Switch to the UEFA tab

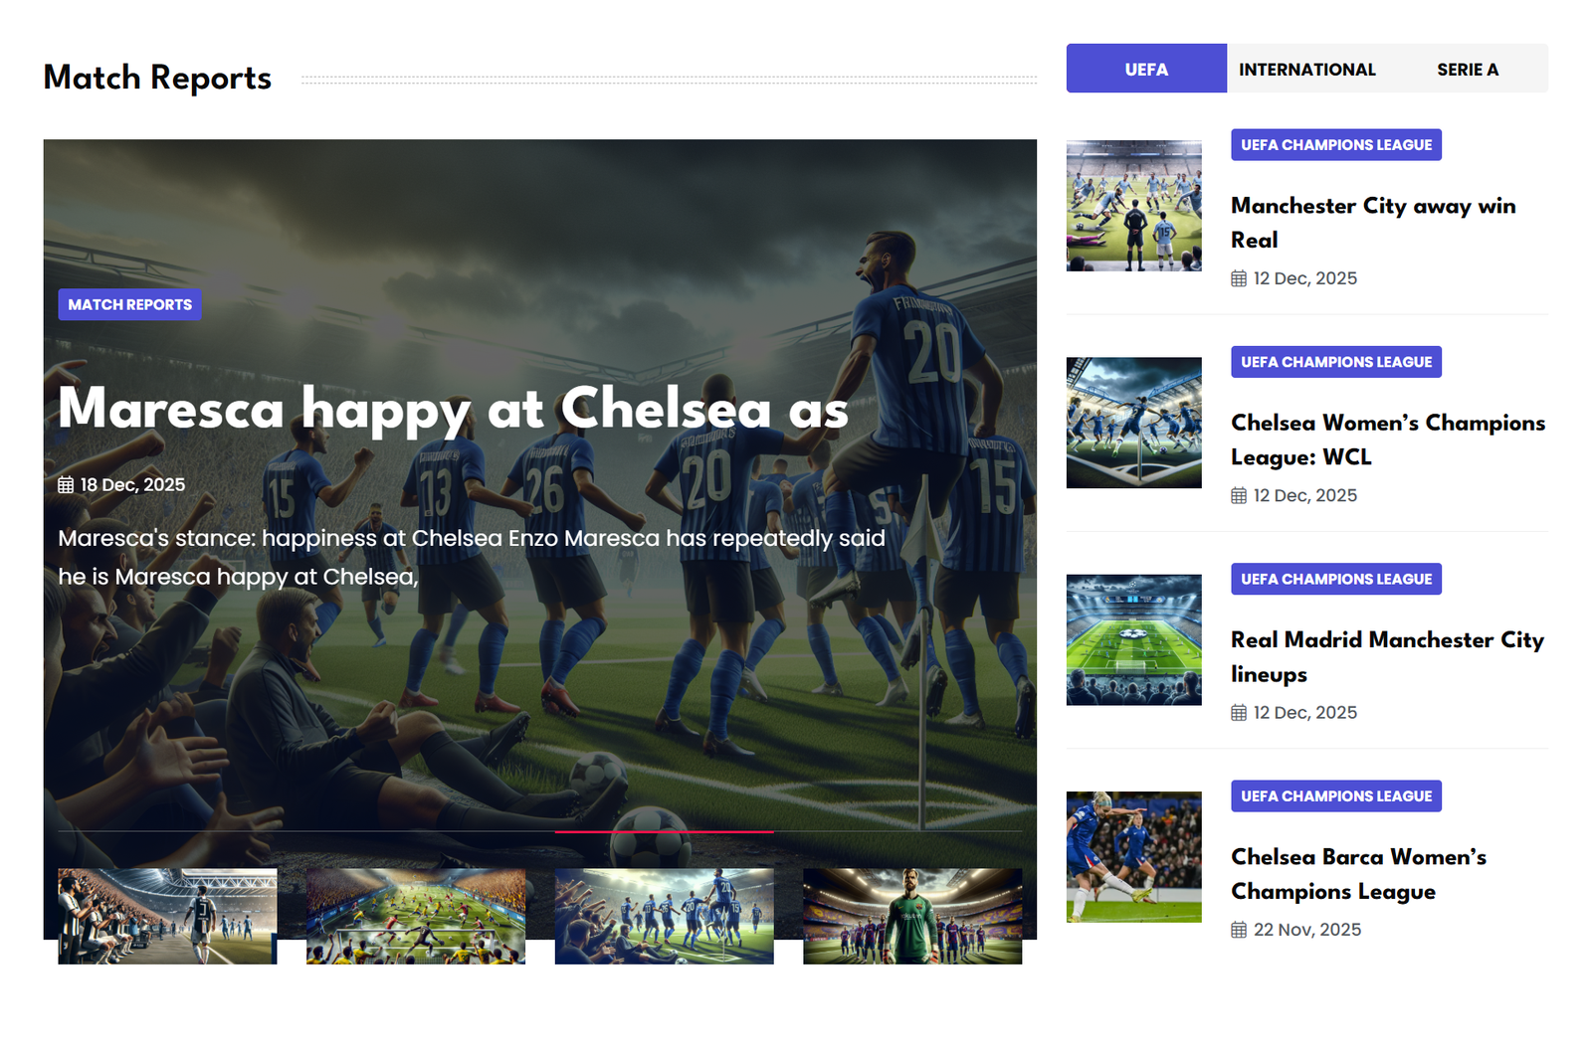click(1146, 69)
